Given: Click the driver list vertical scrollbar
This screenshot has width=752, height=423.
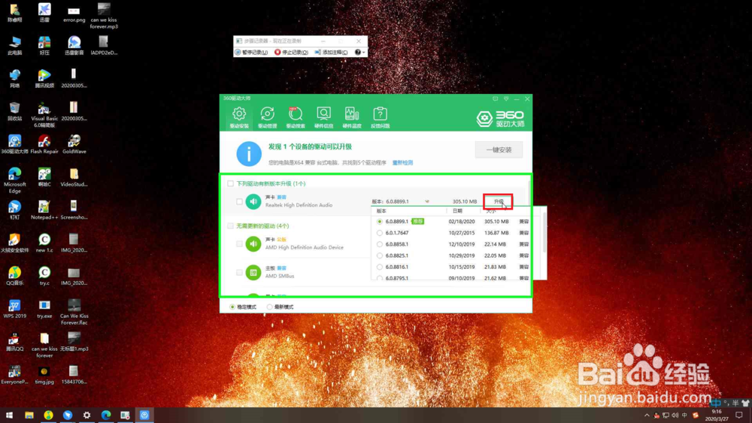Looking at the screenshot, I should [x=529, y=192].
